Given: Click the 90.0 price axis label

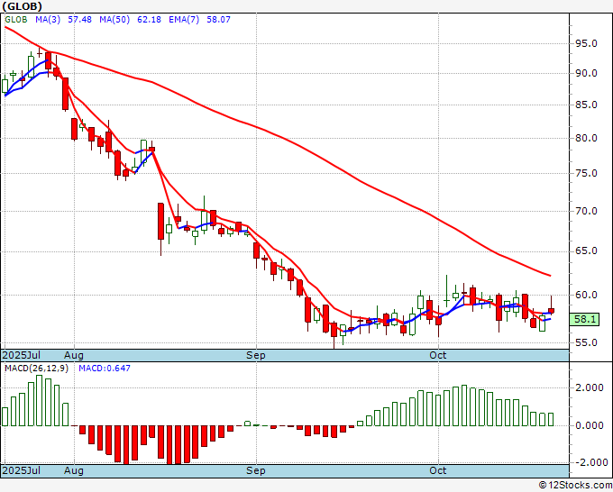Looking at the screenshot, I should click(x=586, y=73).
